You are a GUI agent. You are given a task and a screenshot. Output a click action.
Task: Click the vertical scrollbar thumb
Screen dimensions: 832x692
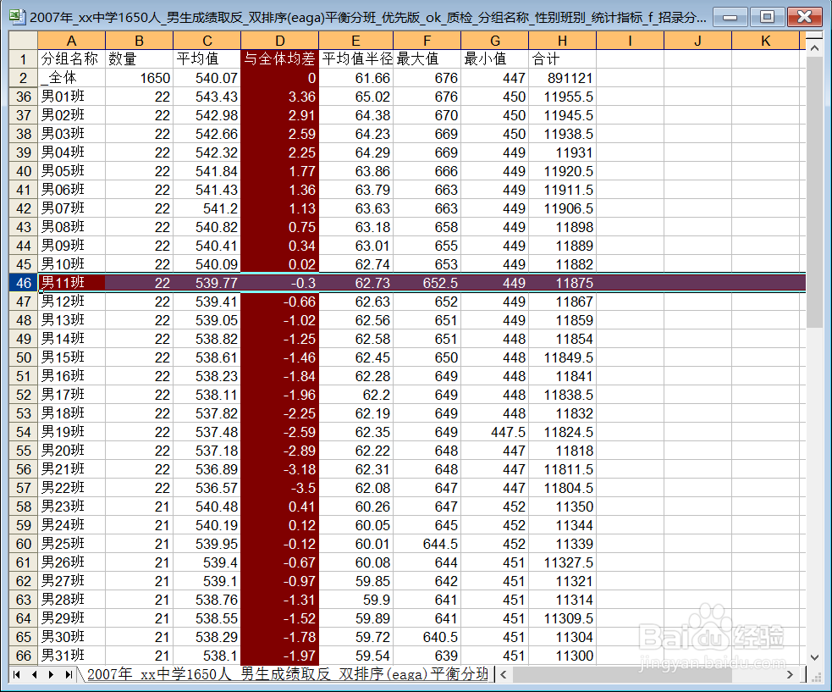tap(814, 192)
